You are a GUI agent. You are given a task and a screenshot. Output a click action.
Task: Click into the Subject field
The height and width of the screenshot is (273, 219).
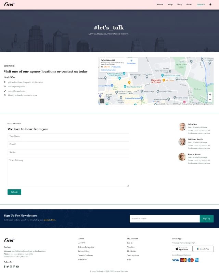[68, 152]
